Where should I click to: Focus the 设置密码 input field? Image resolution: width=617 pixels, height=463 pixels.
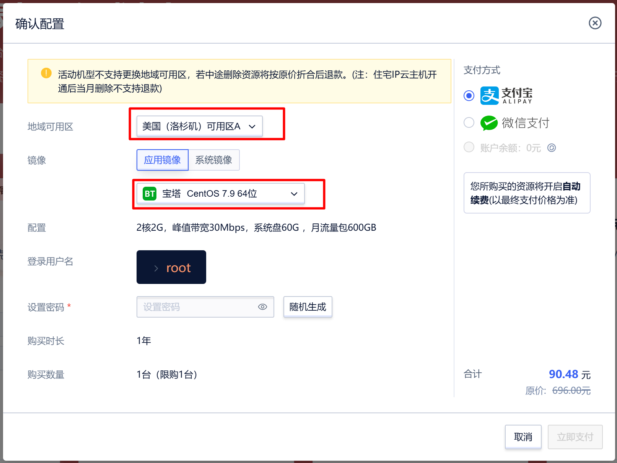tap(197, 307)
